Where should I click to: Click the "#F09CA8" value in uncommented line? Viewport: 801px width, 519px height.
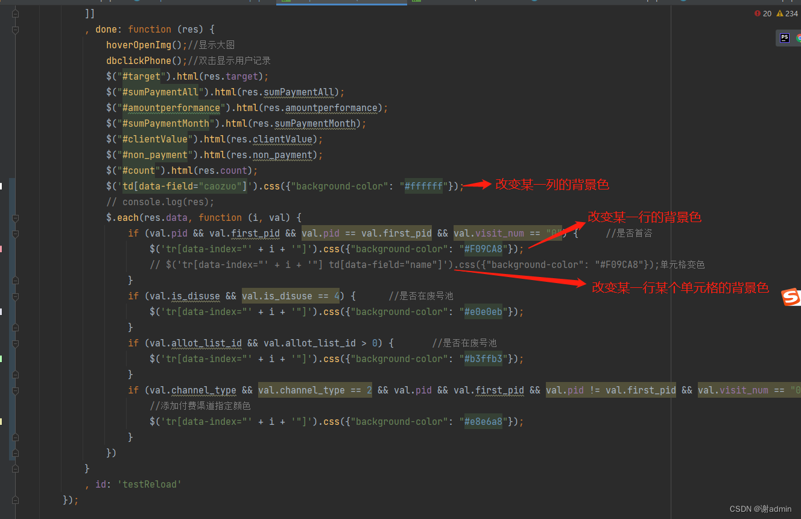pos(483,249)
